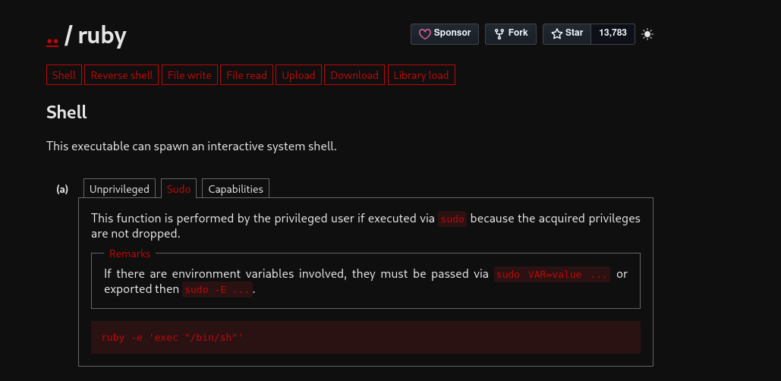Go up via the red '..' link
Screen dimensions: 781x381
point(52,36)
